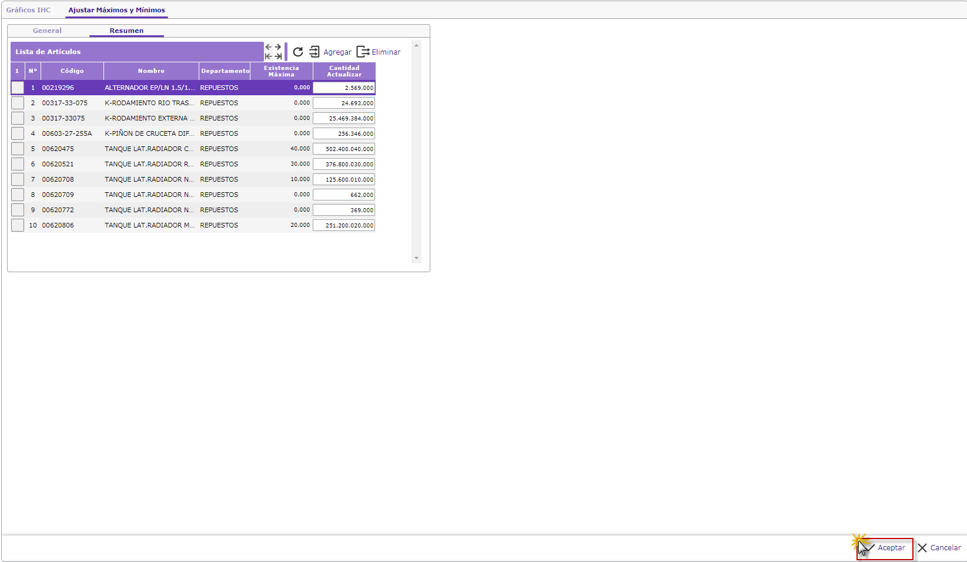Click the scroll-up arrow of the article list
Screen dimensions: 967x562
417,45
